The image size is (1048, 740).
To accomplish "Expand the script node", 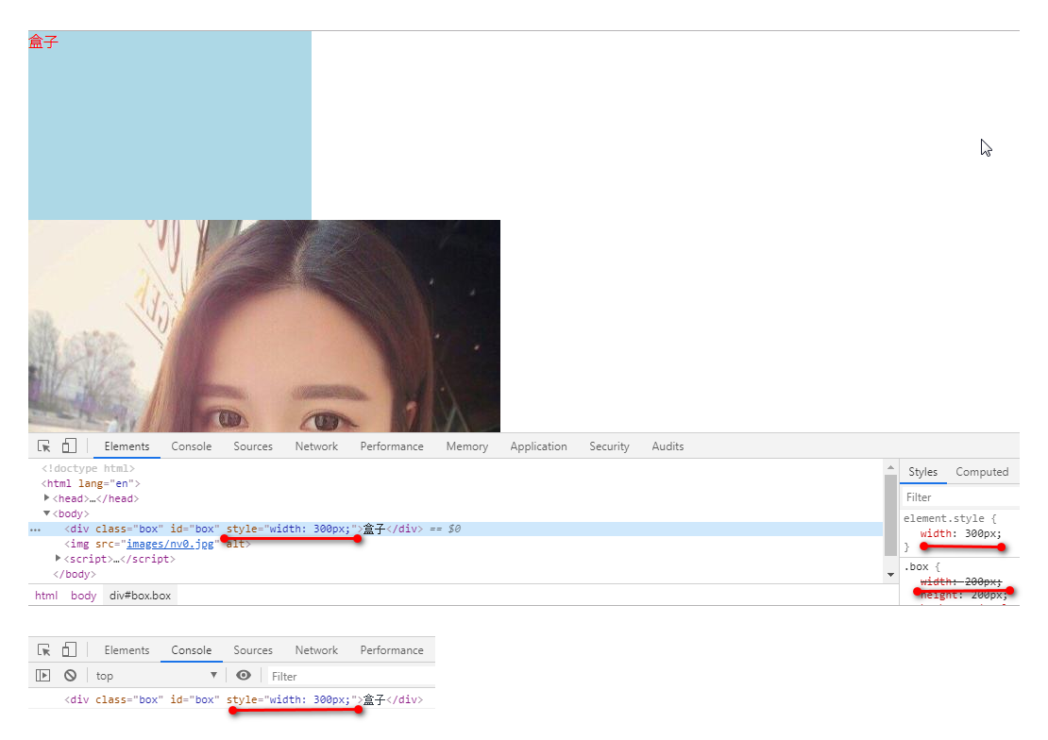I will click(59, 558).
